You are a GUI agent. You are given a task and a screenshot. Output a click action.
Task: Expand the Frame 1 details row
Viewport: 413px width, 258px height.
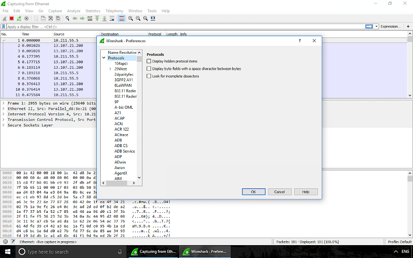point(3,103)
